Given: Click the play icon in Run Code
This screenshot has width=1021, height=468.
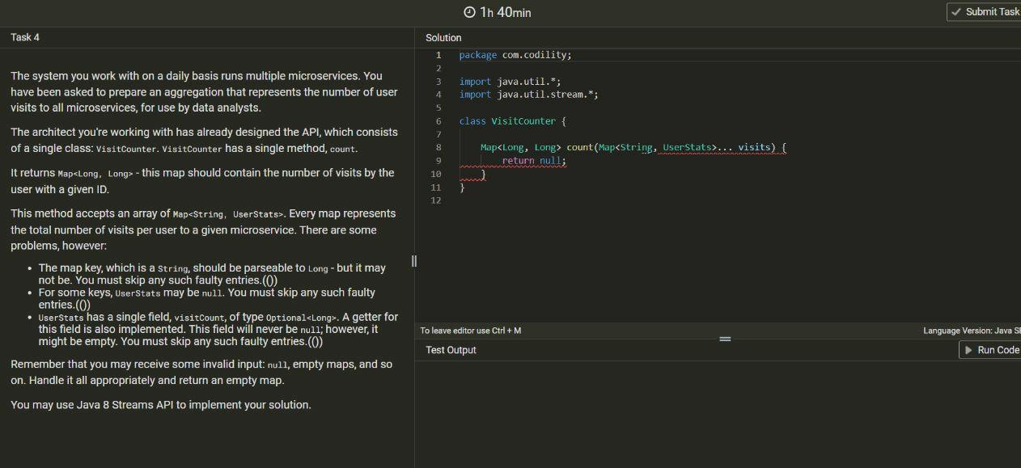Looking at the screenshot, I should [x=968, y=350].
